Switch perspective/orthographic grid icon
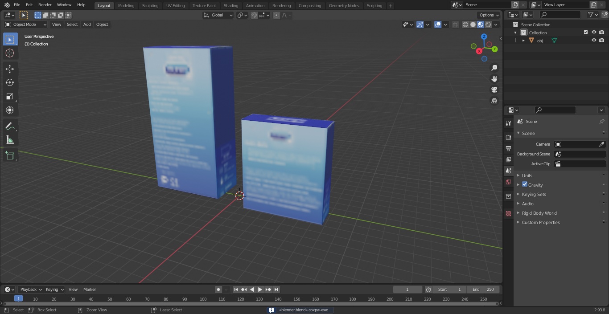 coord(494,101)
